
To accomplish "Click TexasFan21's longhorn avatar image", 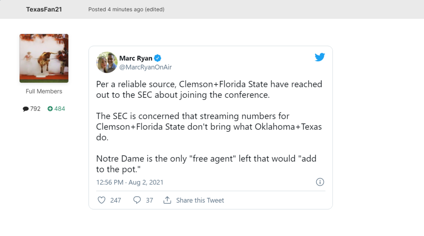I will (44, 58).
